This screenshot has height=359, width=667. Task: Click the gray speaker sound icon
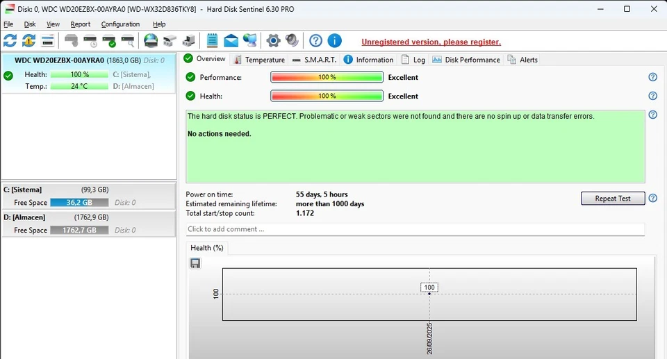click(292, 41)
